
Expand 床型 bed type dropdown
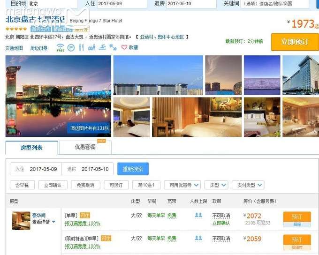[216, 185]
